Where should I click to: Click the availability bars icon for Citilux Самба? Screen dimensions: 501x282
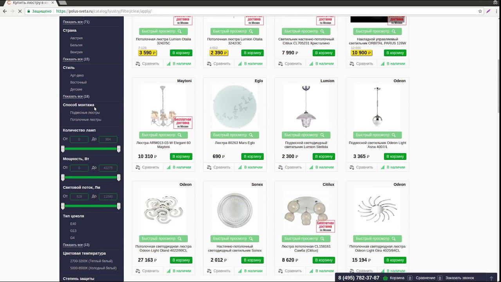click(x=311, y=271)
